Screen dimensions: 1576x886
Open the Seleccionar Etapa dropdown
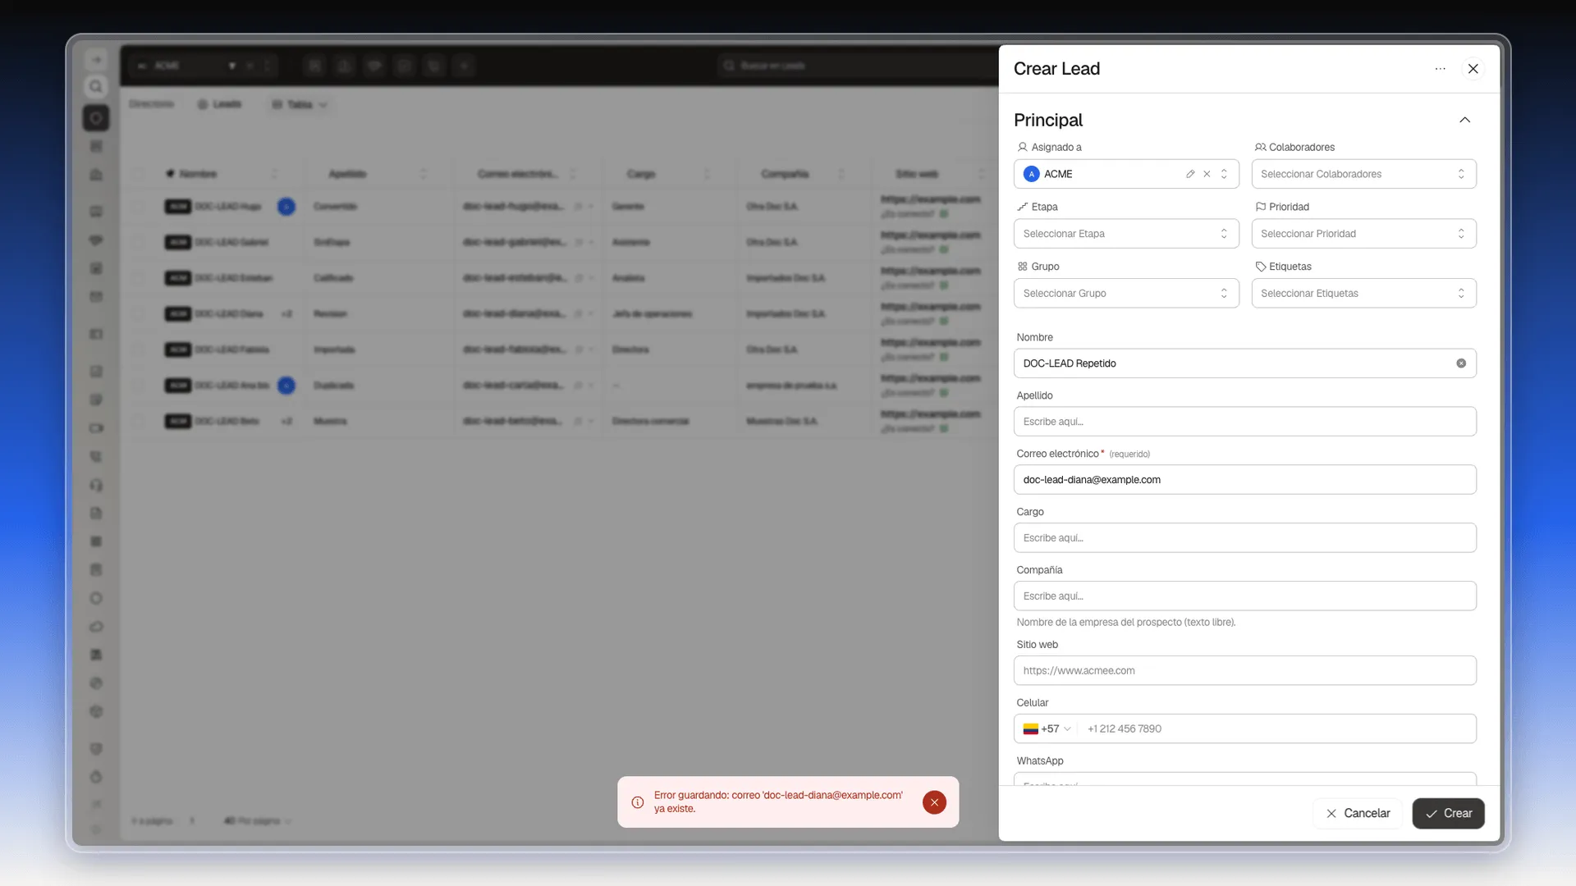pyautogui.click(x=1126, y=234)
